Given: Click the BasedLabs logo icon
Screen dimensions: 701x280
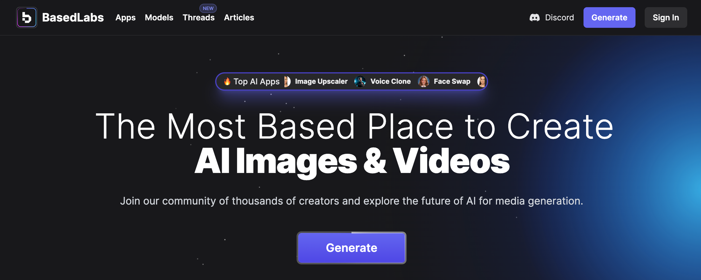Looking at the screenshot, I should tap(27, 17).
